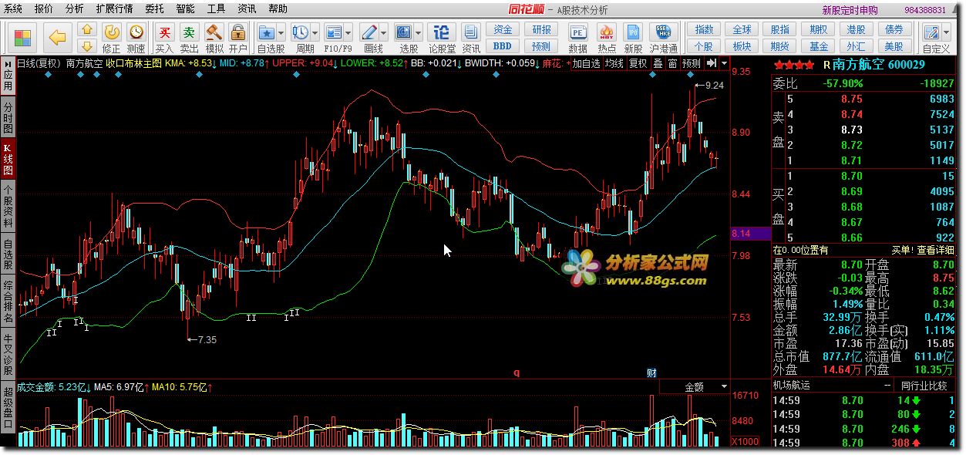Viewport: 966px width, 455px height.
Task: Select the 画线 pencil drawing tool
Action: [369, 32]
